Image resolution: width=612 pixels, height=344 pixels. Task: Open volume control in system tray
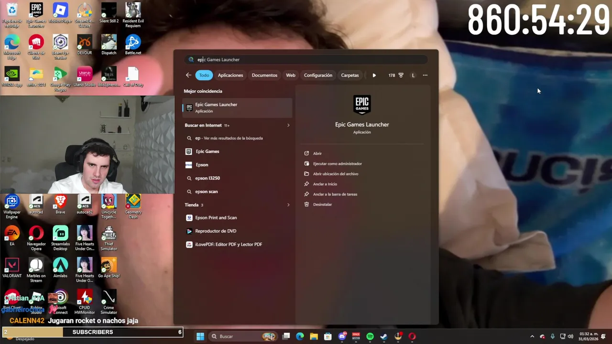click(570, 336)
